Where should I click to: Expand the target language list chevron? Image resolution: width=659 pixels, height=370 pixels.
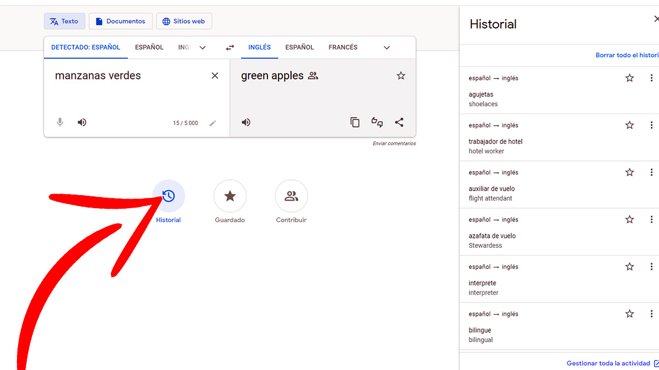tap(387, 48)
